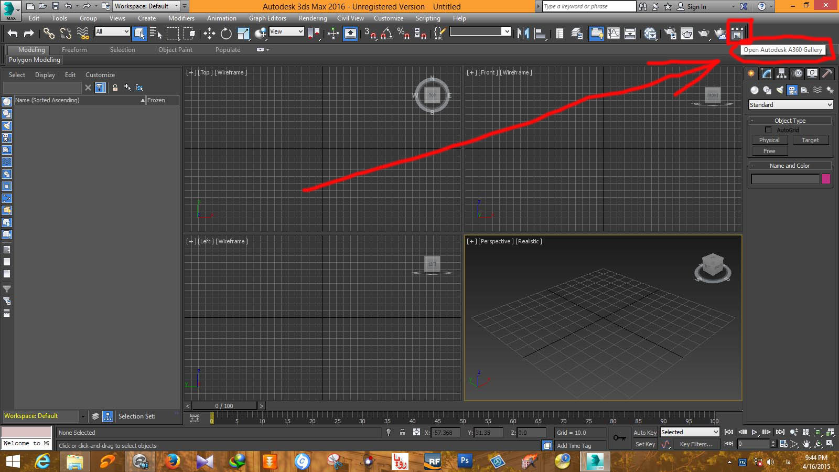
Task: Click the Mirror tool icon
Action: pyautogui.click(x=523, y=34)
